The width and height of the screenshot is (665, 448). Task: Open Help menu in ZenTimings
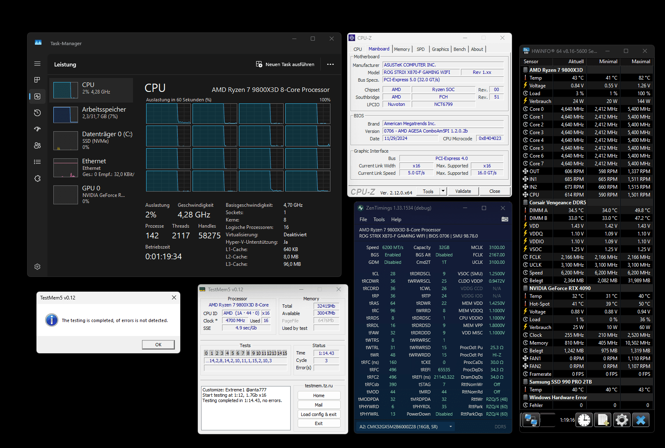(x=396, y=219)
